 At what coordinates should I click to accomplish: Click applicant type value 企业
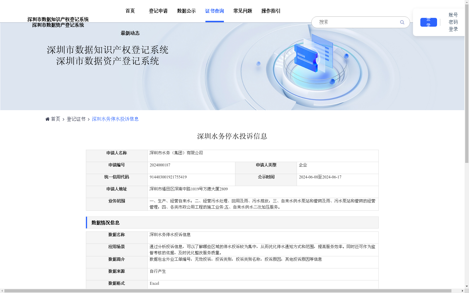click(303, 165)
